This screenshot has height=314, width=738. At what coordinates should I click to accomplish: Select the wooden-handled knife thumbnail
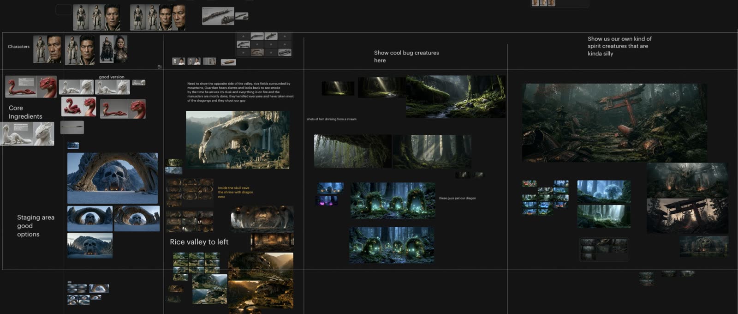point(228,62)
